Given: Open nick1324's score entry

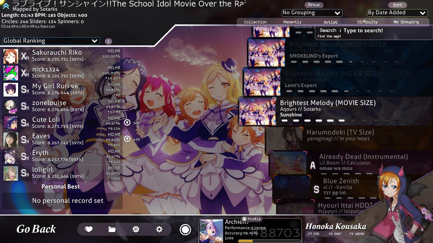Looking at the screenshot, I should (x=62, y=73).
